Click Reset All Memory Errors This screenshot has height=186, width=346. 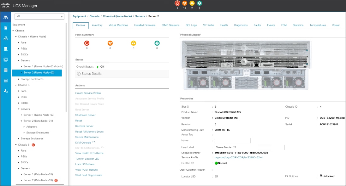point(89,132)
